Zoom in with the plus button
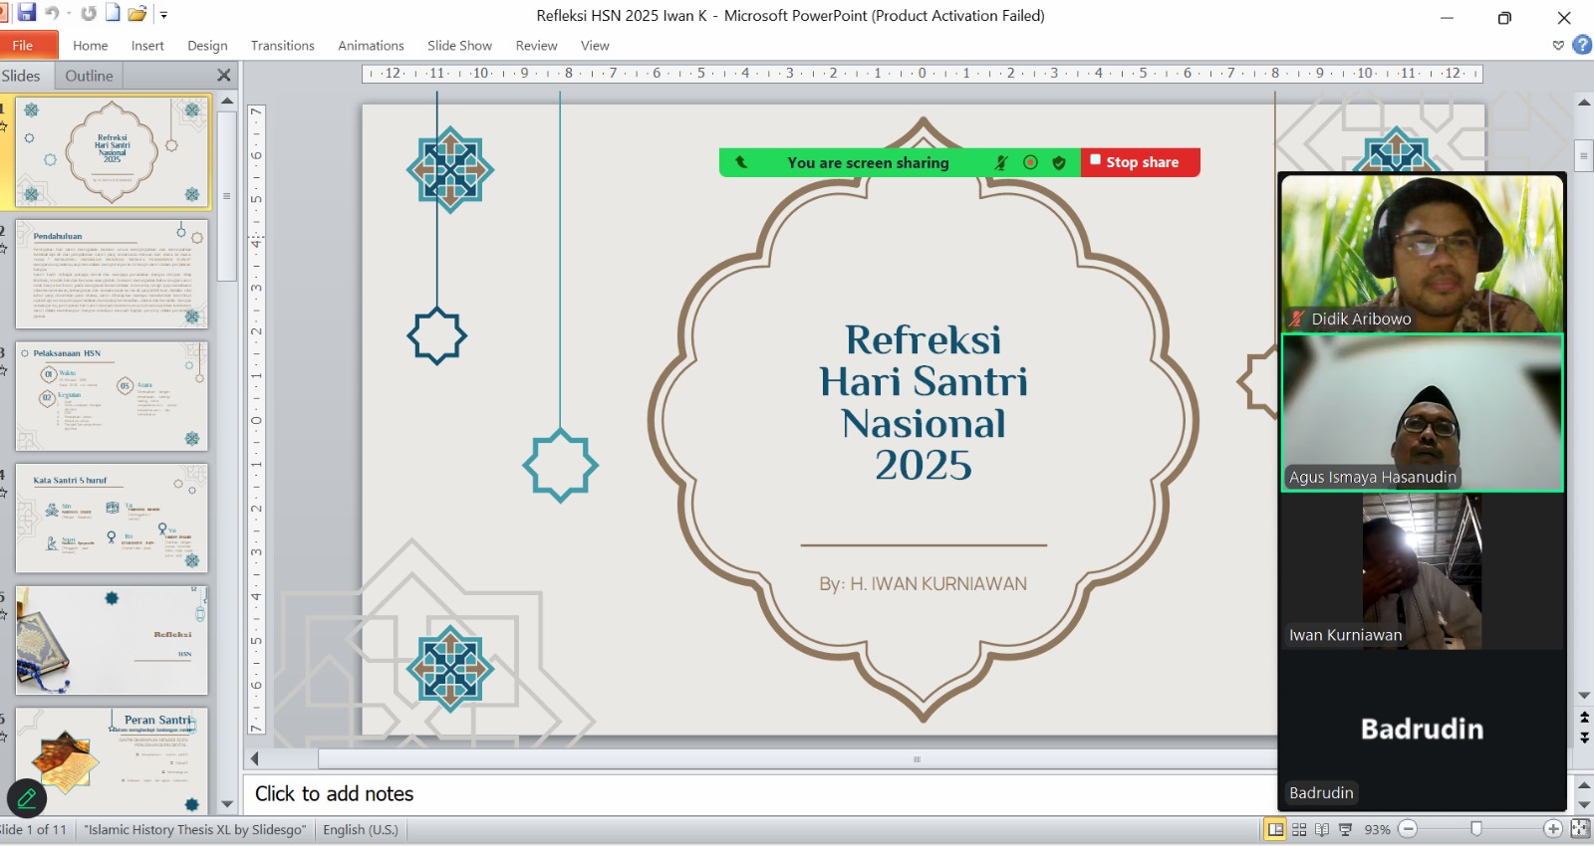The width and height of the screenshot is (1594, 846). (x=1553, y=829)
